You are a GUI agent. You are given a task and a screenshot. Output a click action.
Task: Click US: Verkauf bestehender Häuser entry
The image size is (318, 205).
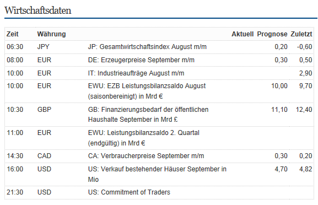tap(157, 174)
